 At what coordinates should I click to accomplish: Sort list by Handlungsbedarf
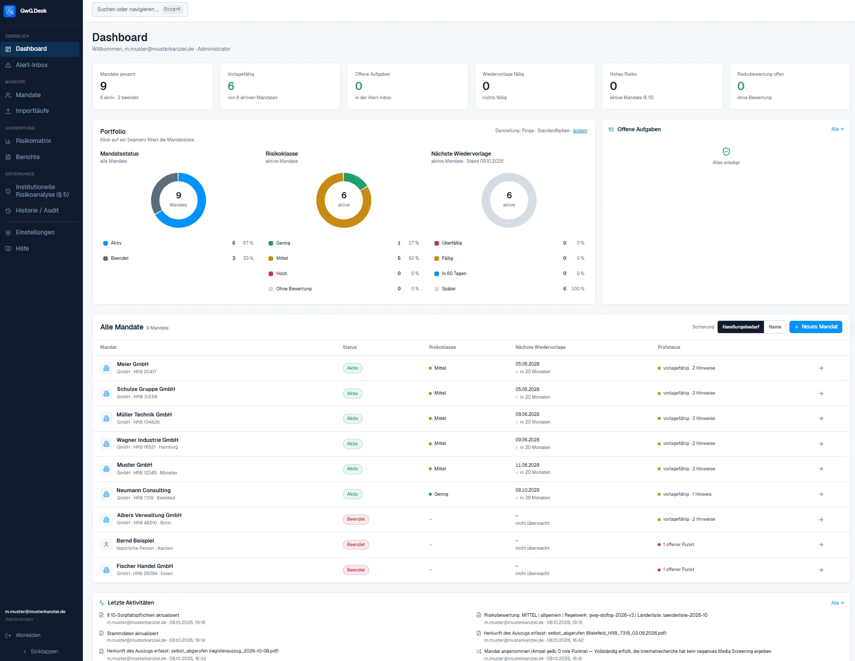click(x=741, y=327)
